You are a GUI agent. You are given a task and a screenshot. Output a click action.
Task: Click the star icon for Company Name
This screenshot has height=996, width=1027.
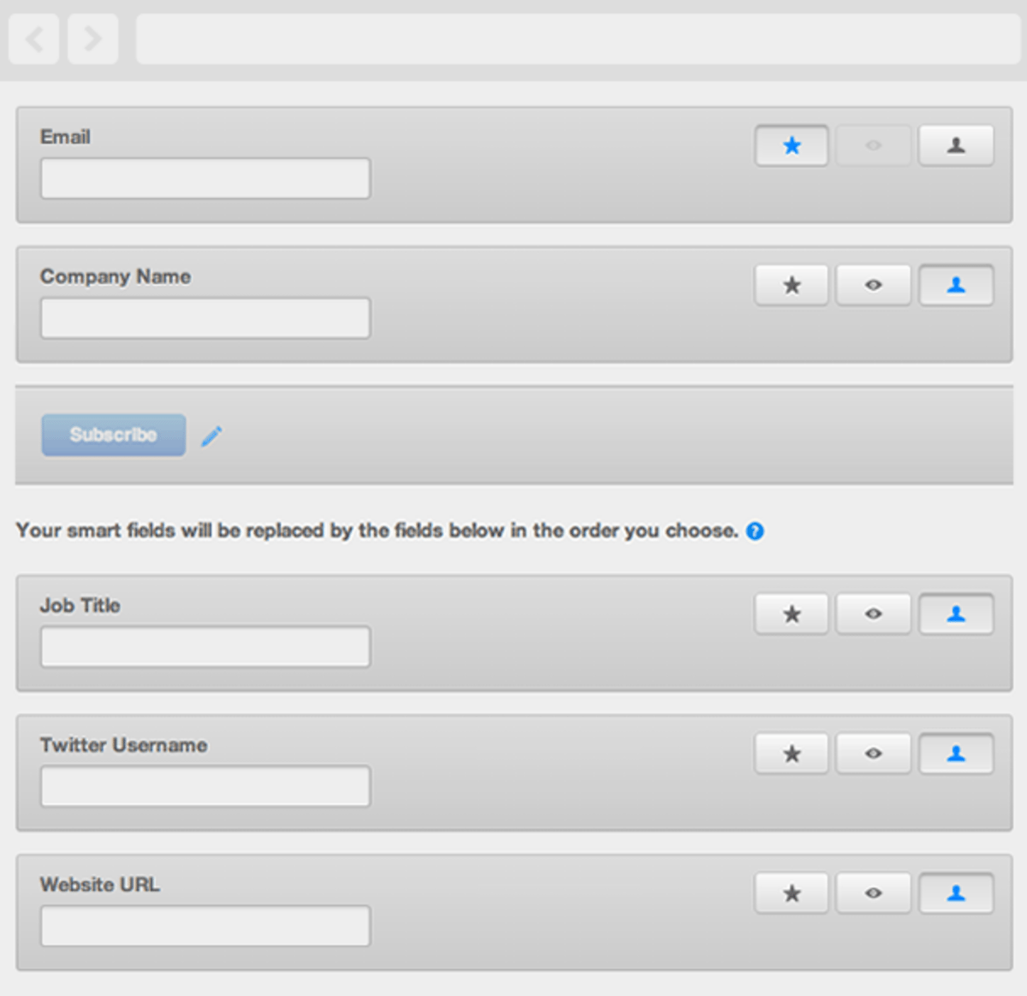coord(790,285)
